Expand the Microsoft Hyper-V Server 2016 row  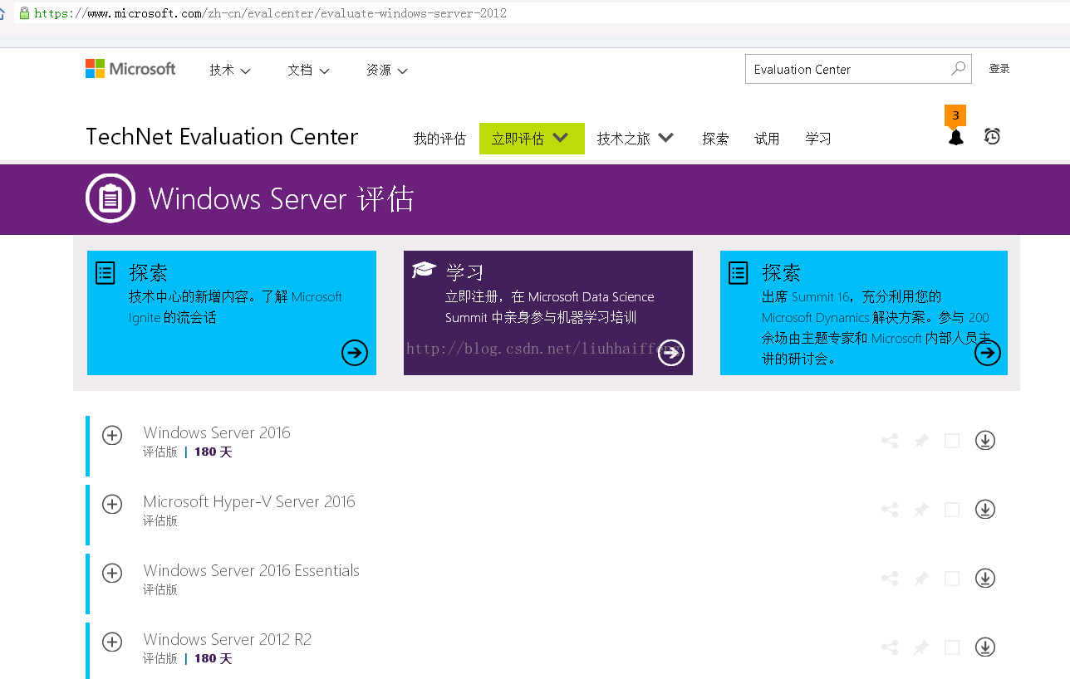pyautogui.click(x=112, y=504)
